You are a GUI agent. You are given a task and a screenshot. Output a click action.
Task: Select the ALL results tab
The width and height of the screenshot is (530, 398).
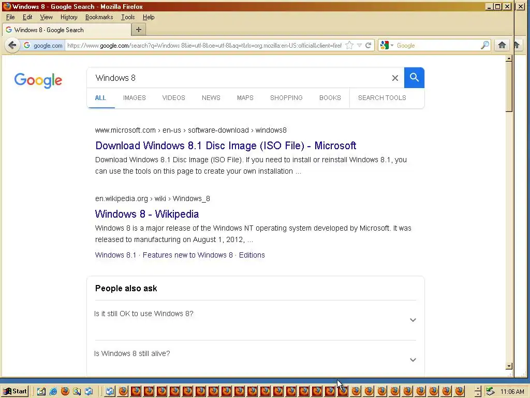pyautogui.click(x=100, y=98)
